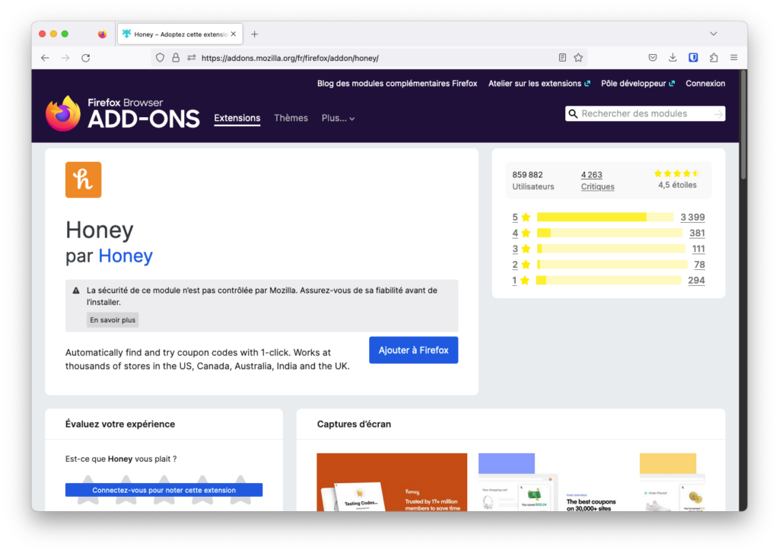Click the 381 four-star review count
This screenshot has width=779, height=553.
tap(697, 233)
